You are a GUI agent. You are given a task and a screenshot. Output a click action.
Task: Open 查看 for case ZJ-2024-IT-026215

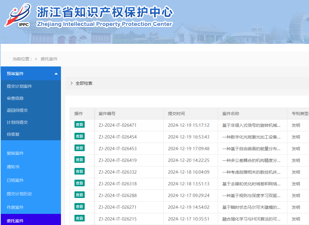click(80, 218)
